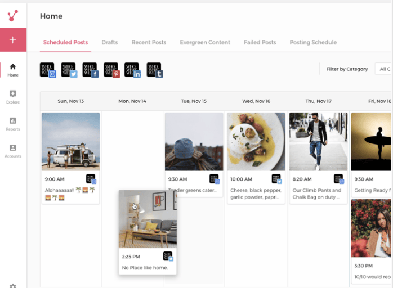Open the Recent Posts tab
The width and height of the screenshot is (393, 288).
pos(149,42)
